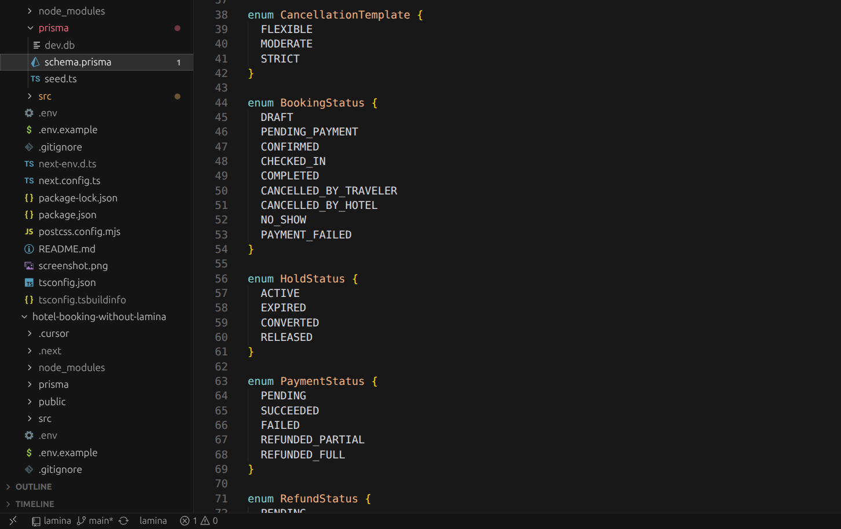Click line number 56 in the gutter

coord(221,279)
